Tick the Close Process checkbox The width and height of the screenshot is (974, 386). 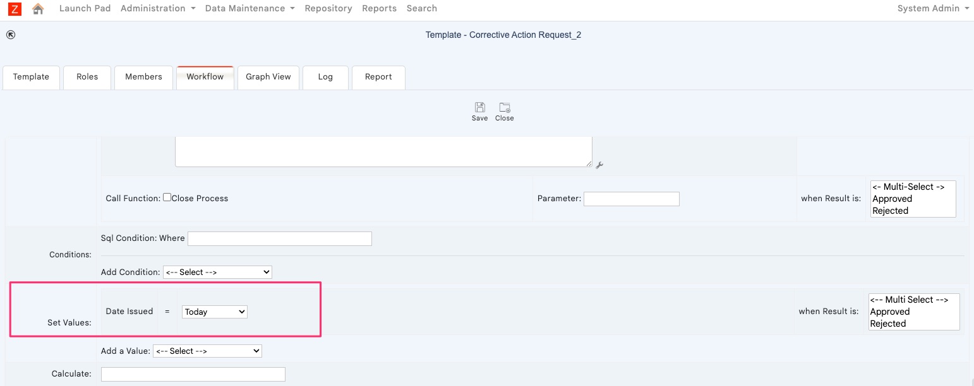point(167,197)
